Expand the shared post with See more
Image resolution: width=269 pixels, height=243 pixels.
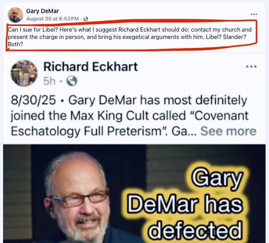(228, 131)
